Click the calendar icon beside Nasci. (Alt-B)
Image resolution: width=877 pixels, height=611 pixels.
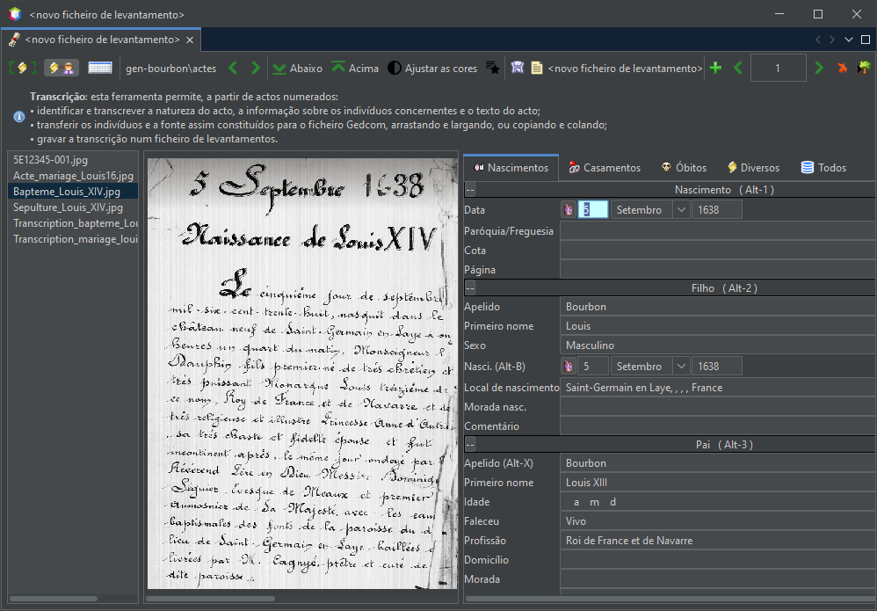569,367
